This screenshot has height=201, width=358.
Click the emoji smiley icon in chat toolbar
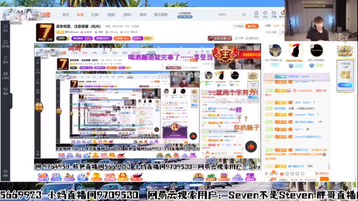266,174
